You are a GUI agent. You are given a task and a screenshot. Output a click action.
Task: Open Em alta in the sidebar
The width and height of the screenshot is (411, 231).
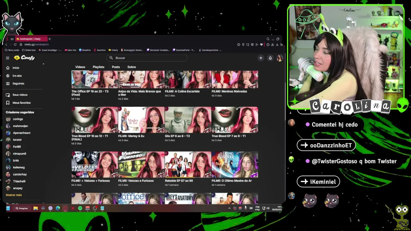coord(17,76)
